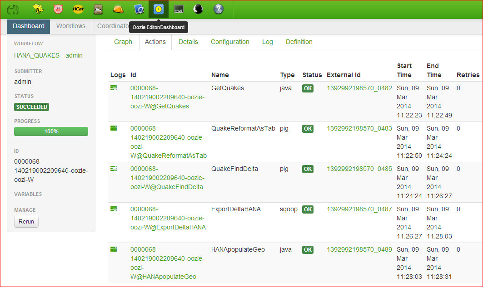483x287 pixels.
Task: Select the Actions tab
Action: [x=155, y=42]
